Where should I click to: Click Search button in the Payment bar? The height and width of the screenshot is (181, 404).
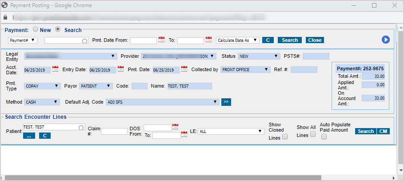[x=290, y=40]
